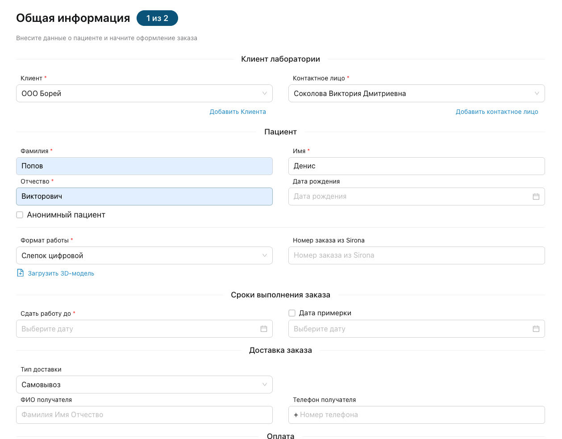Focus the Фамилия field containing Попов
Screen dimensions: 562x439
tap(144, 166)
